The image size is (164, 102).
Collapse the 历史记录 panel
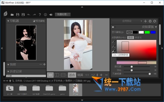pyautogui.click(x=8, y=72)
